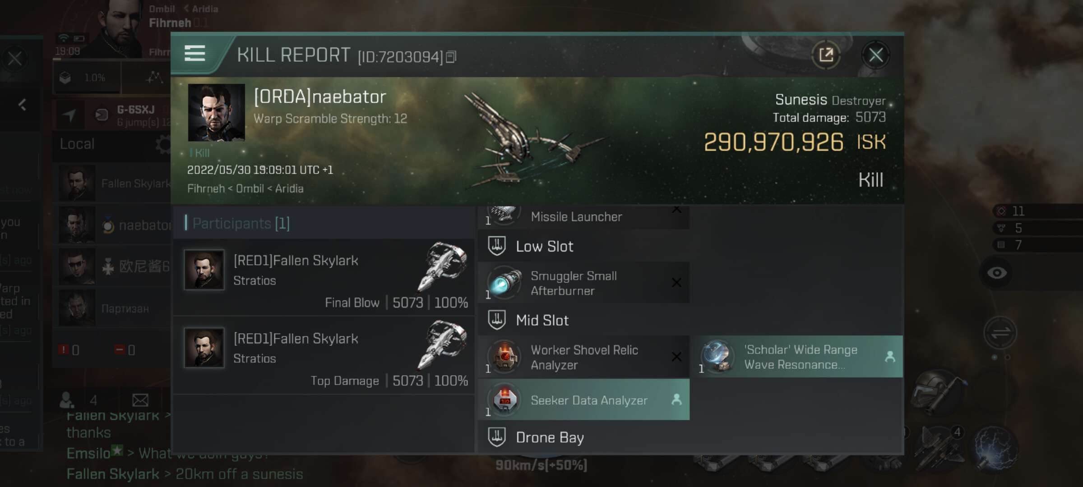Select 'Scholar' Wide Range Wave Resonance item

pyautogui.click(x=797, y=357)
